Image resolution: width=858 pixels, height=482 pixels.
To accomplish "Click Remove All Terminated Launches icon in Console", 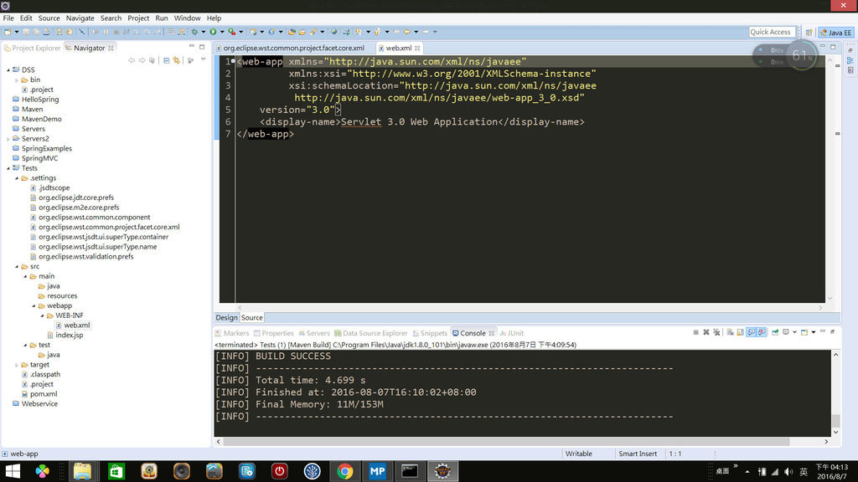I will [x=716, y=332].
